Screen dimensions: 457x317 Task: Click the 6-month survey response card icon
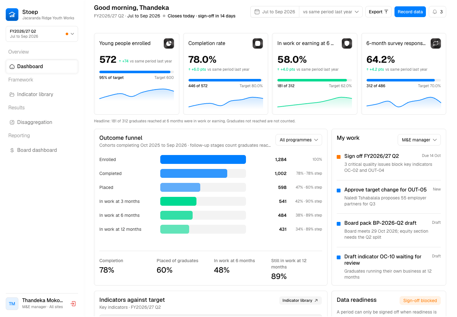pos(436,43)
